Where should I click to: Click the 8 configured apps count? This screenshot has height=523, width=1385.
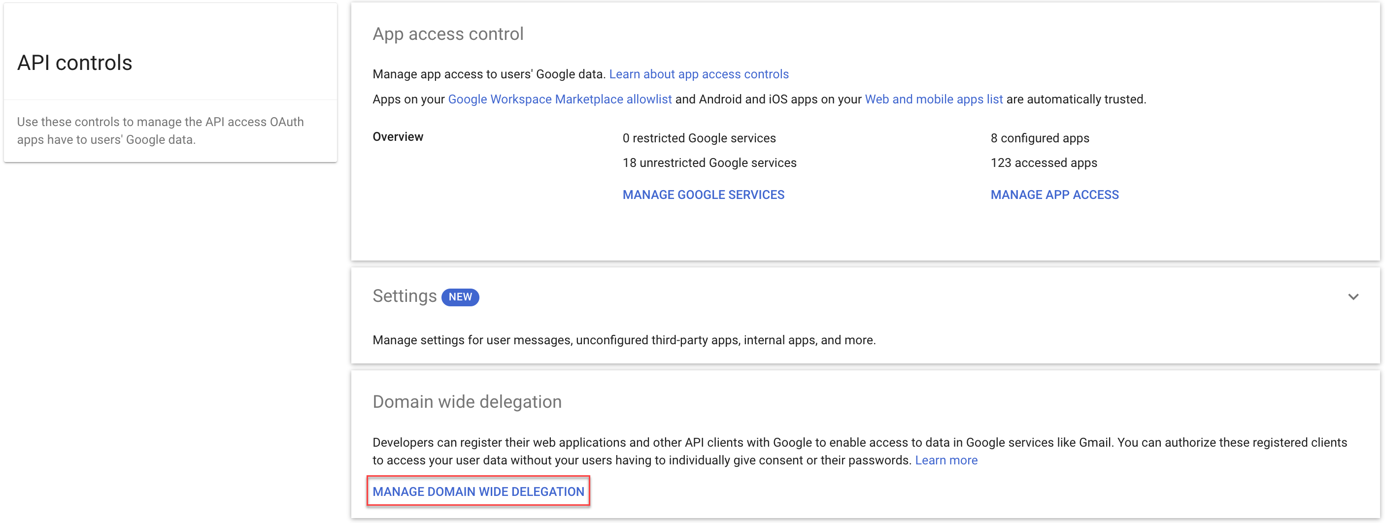click(x=1039, y=138)
